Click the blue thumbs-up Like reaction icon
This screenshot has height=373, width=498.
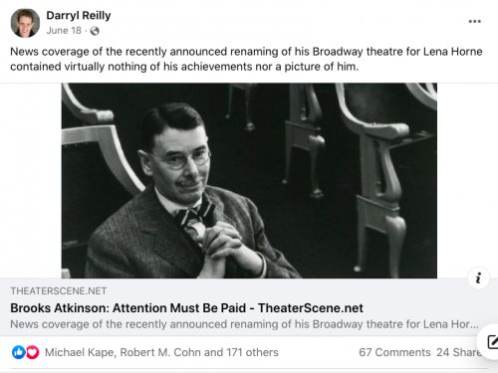(18, 352)
